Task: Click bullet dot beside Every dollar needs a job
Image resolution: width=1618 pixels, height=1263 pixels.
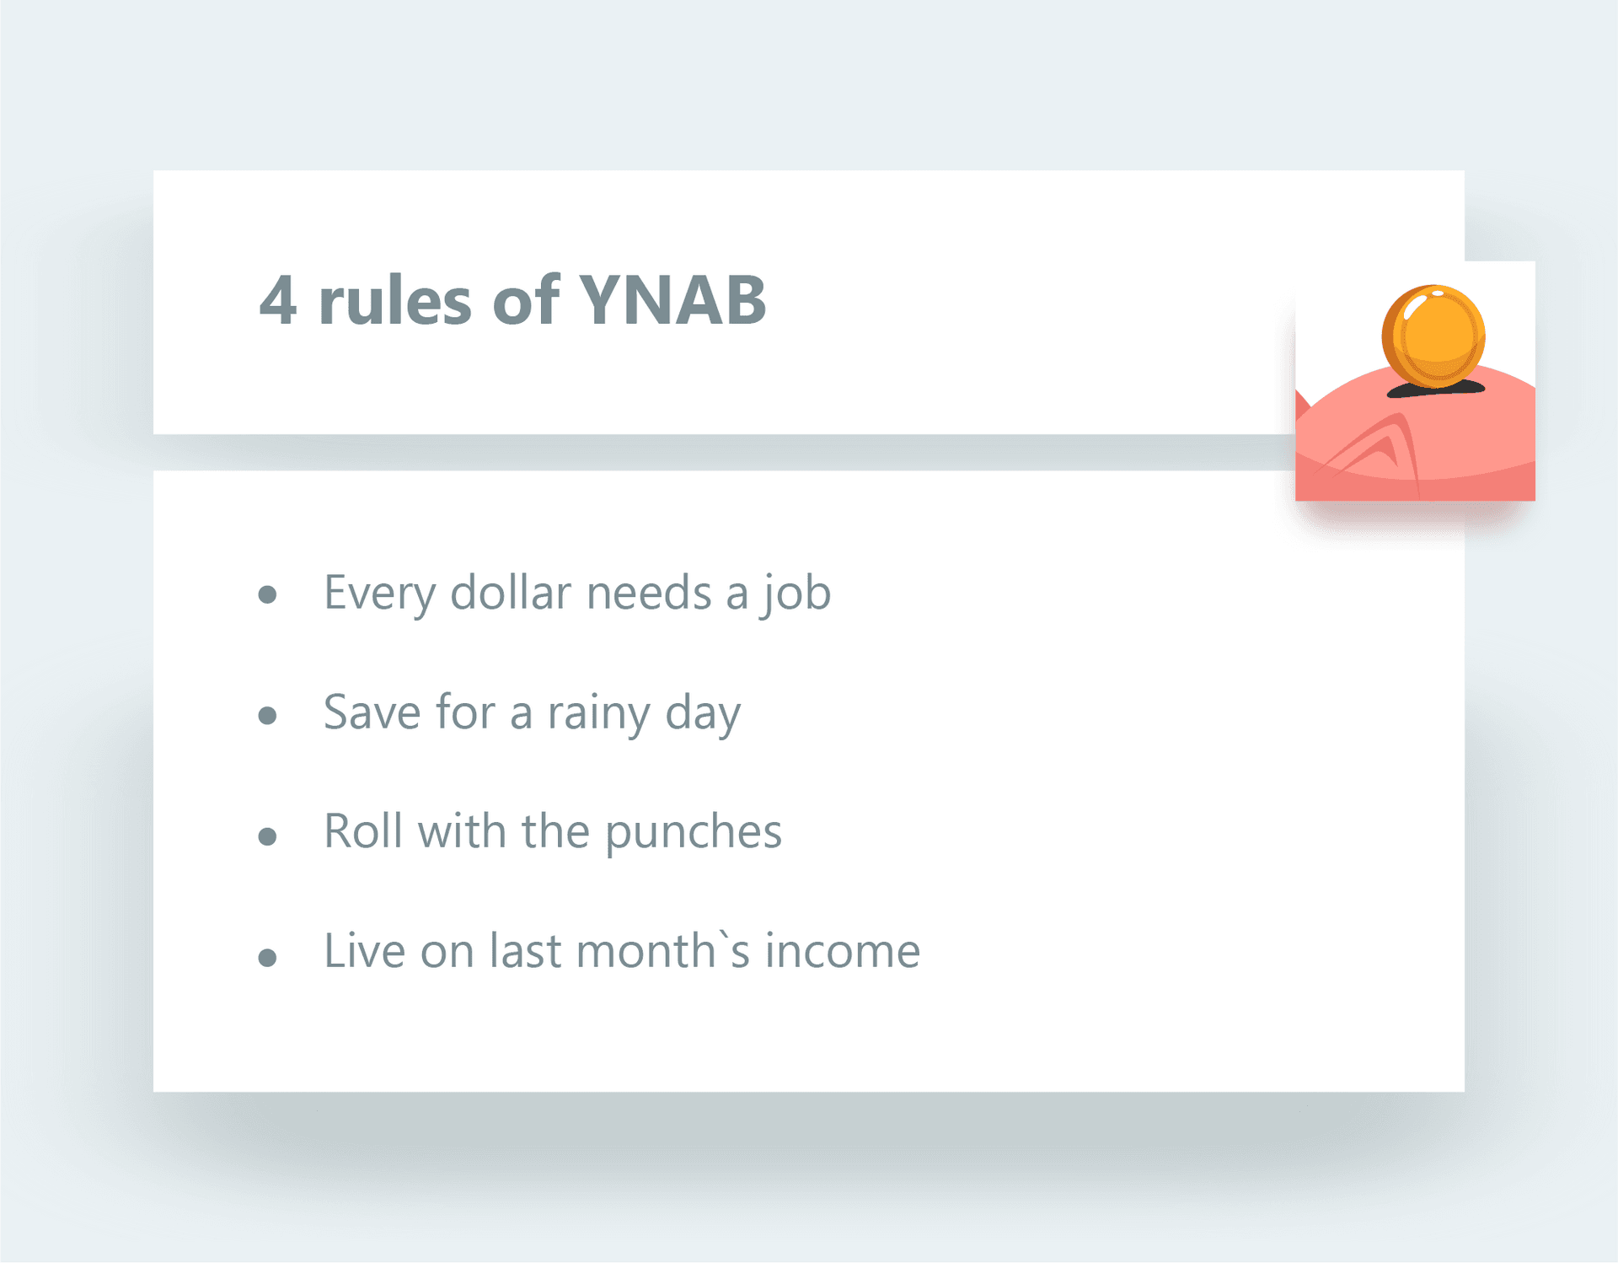Action: [267, 595]
